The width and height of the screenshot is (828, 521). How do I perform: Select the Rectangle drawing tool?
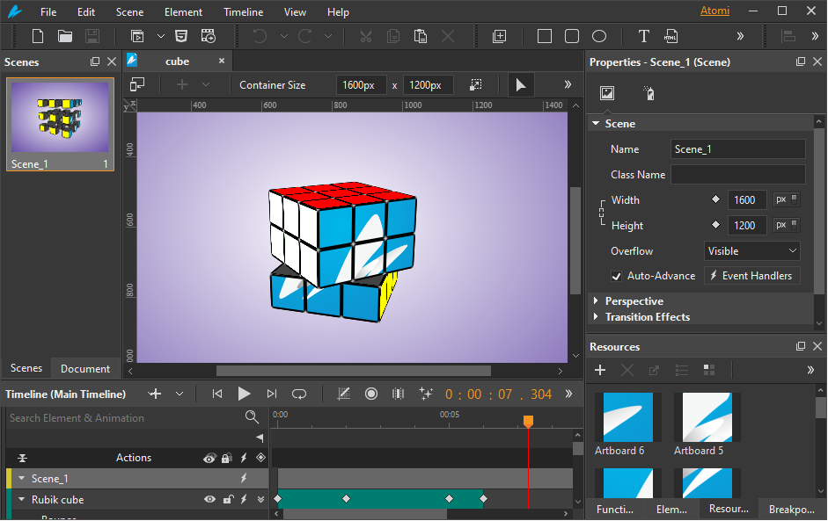point(545,36)
